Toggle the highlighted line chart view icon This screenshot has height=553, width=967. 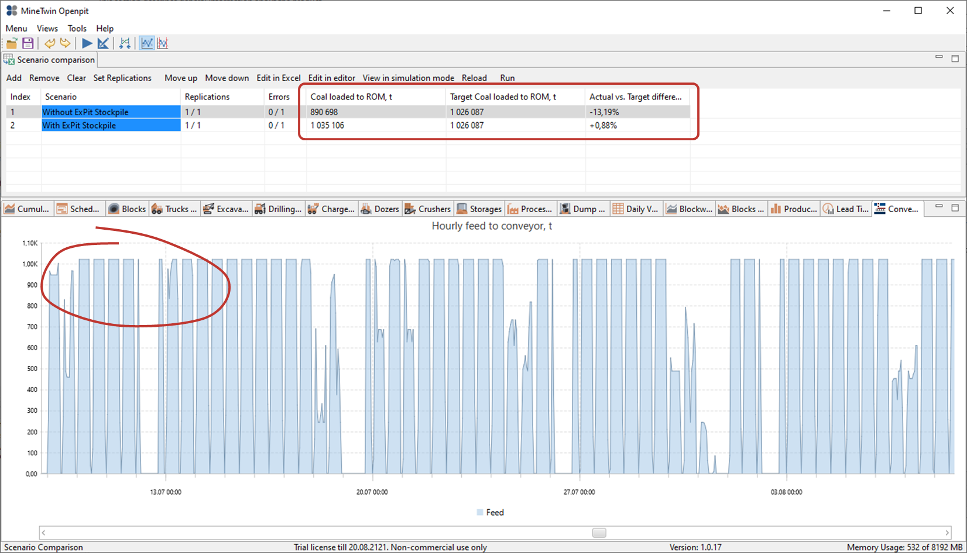click(146, 43)
